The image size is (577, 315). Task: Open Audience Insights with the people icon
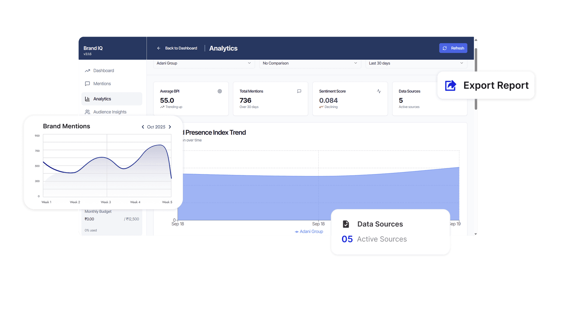coord(87,112)
